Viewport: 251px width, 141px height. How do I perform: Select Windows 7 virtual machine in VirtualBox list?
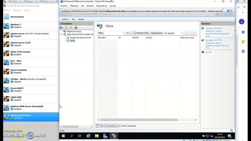[x=31, y=26]
